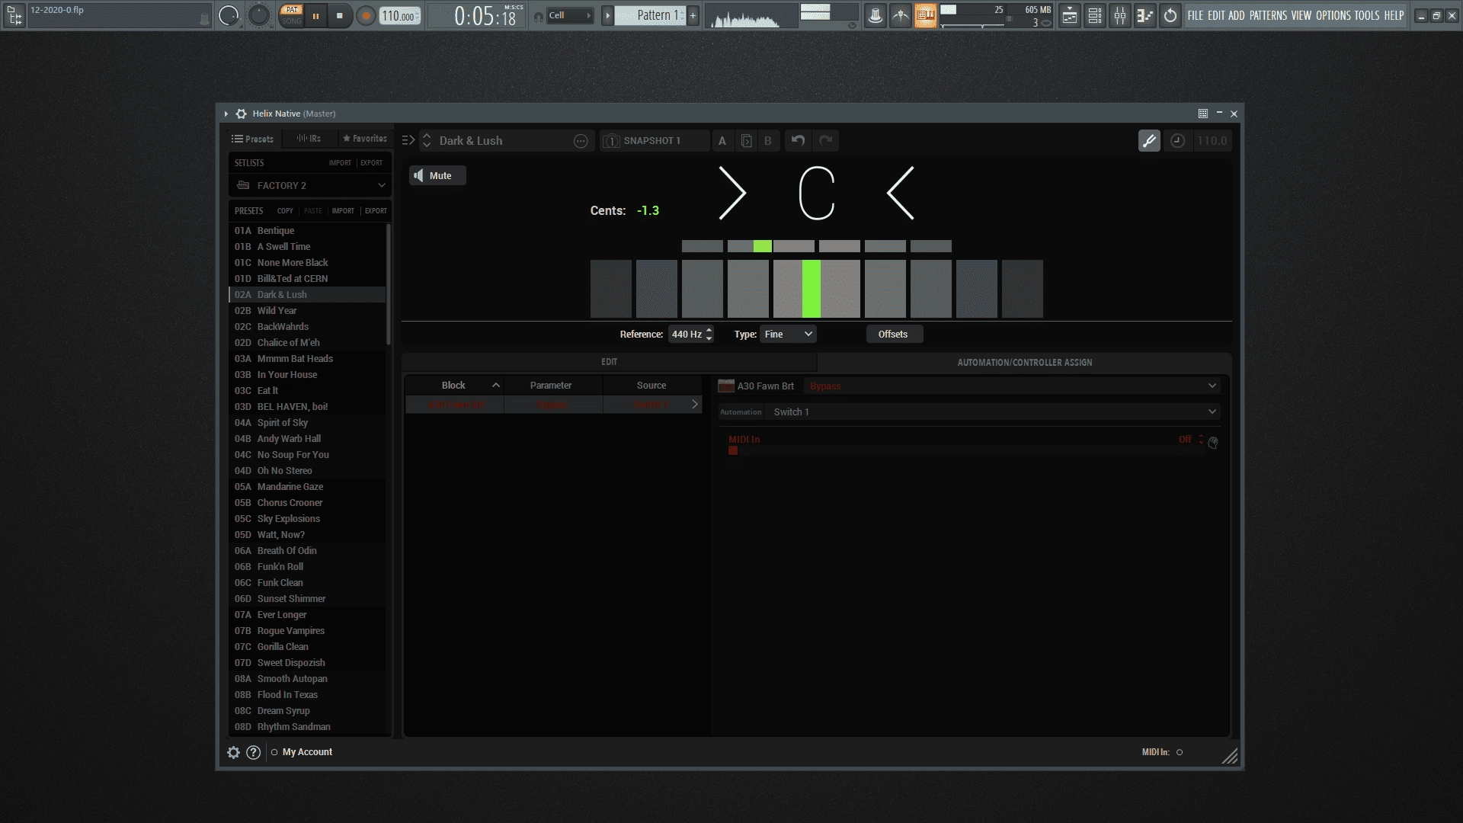
Task: Arm the record button in transport
Action: [367, 15]
